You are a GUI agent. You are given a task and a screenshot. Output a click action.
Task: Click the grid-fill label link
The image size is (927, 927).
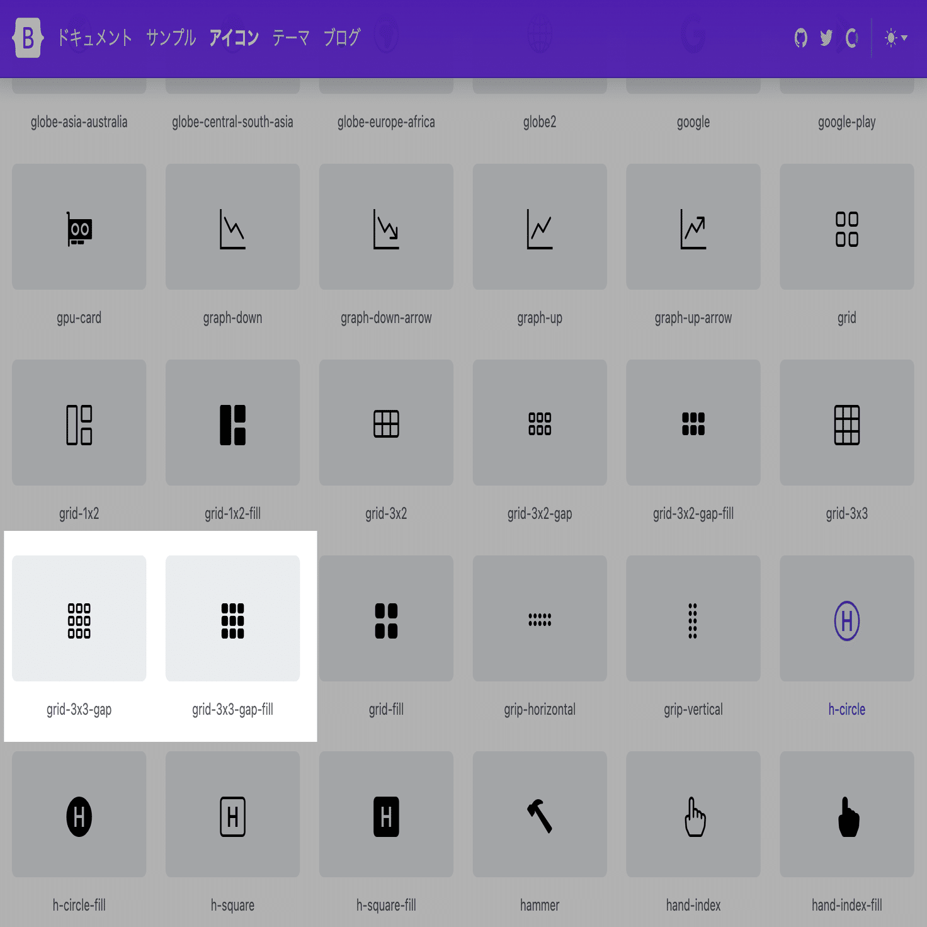coord(386,709)
